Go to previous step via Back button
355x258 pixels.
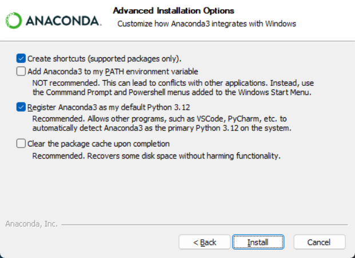[x=205, y=242]
